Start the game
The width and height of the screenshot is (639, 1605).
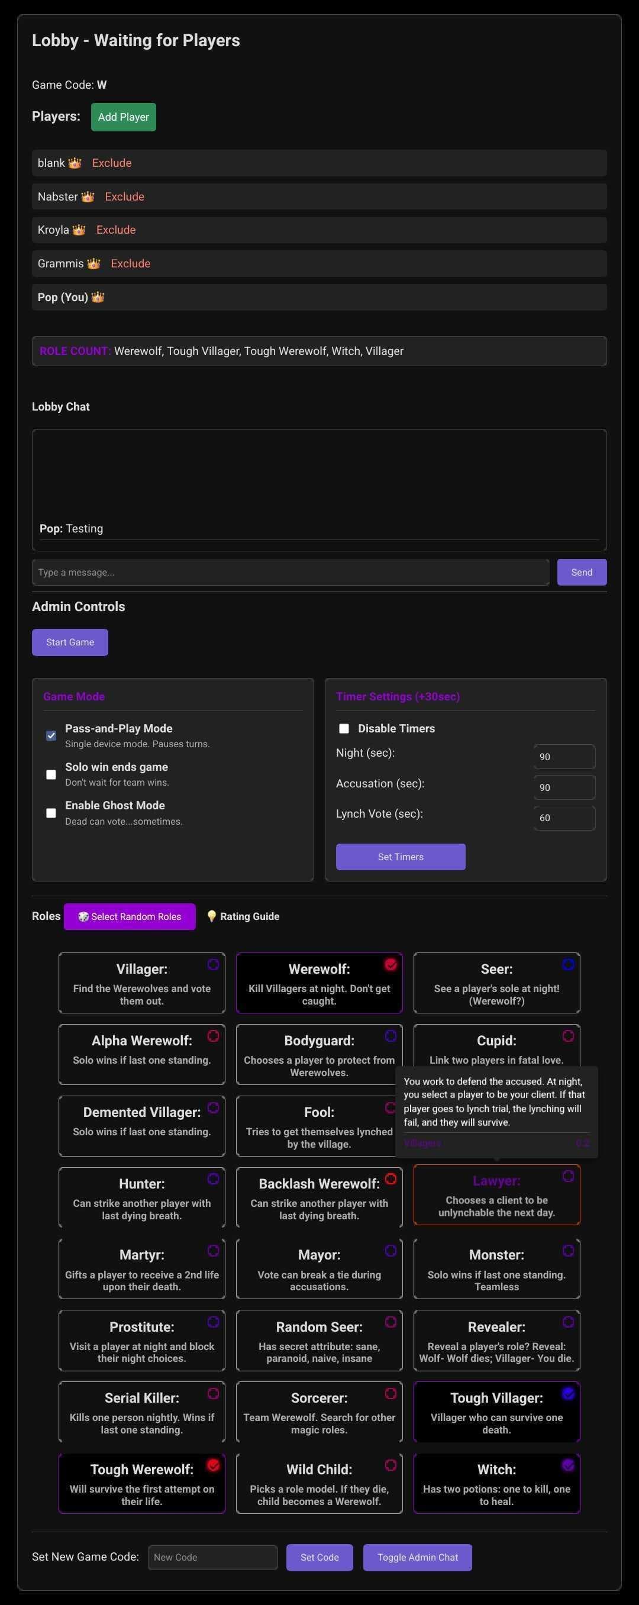70,642
